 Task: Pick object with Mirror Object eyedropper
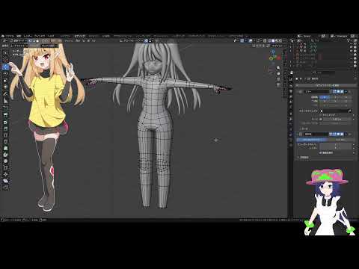[x=350, y=111]
